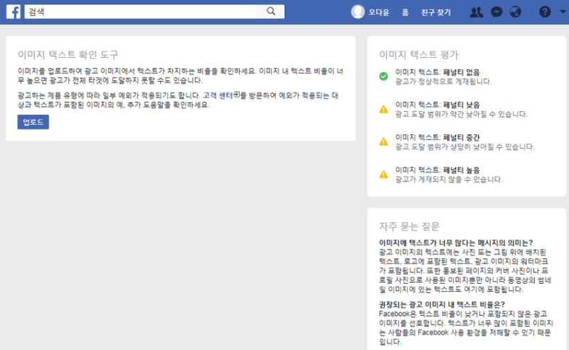Open the notifications globe icon
The height and width of the screenshot is (350, 569).
click(x=515, y=12)
